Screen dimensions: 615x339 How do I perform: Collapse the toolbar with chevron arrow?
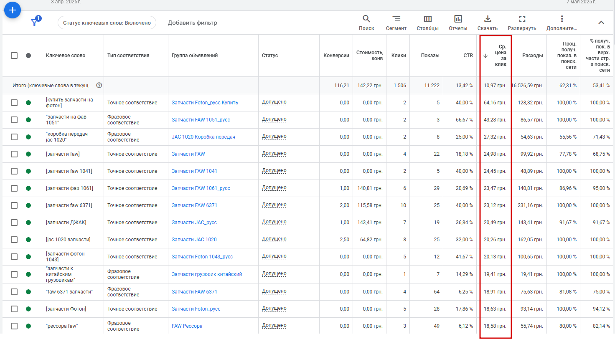(x=601, y=23)
